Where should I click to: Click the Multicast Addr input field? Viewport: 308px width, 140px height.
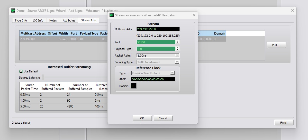(x=158, y=29)
